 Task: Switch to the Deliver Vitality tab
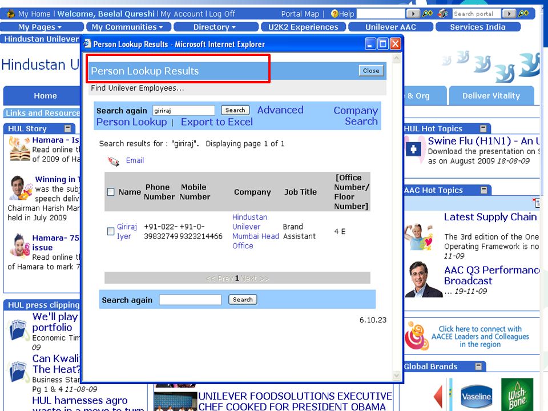(491, 96)
